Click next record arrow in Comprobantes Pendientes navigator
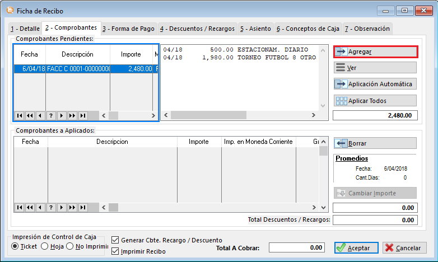The height and width of the screenshot is (262, 438). pyautogui.click(x=62, y=115)
